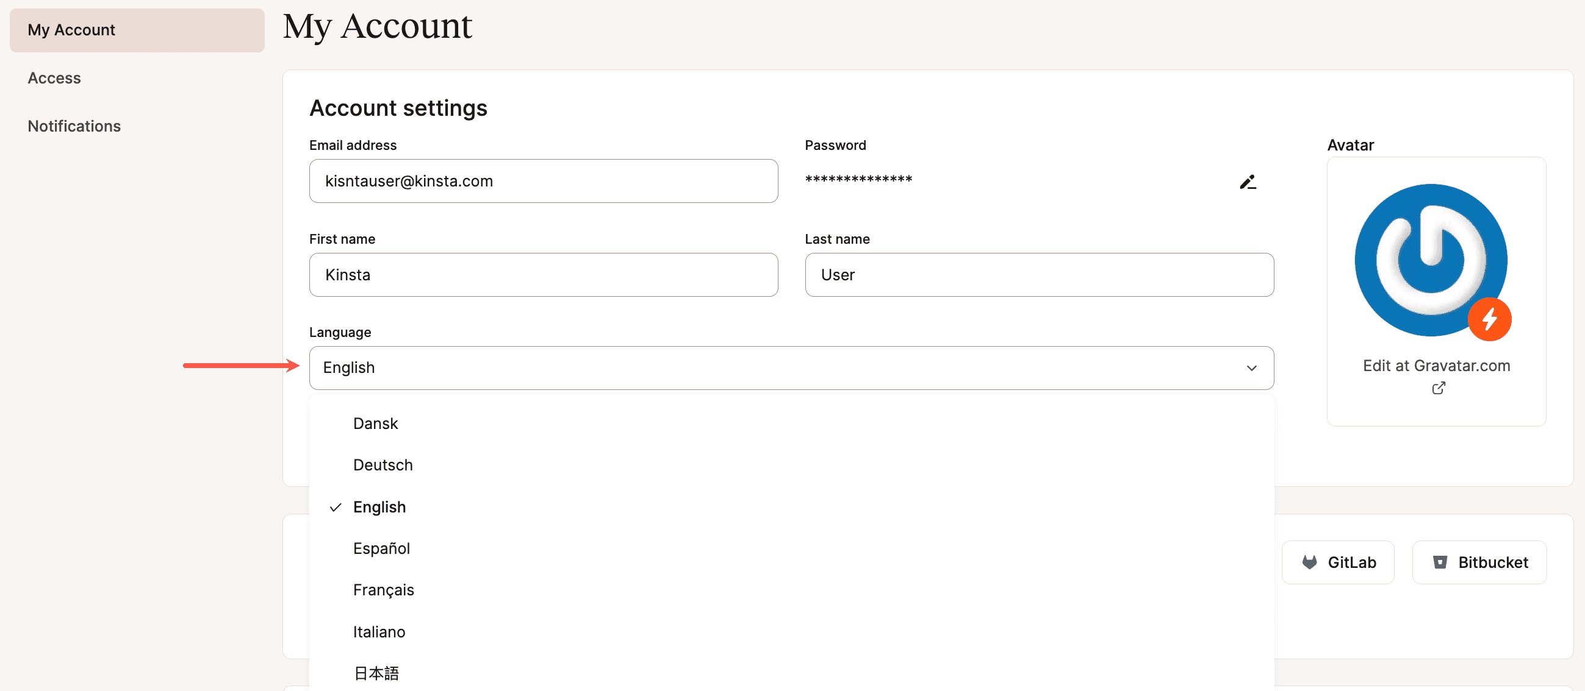Expand the Language selector dropdown
Viewport: 1585px width, 691px height.
coord(791,367)
